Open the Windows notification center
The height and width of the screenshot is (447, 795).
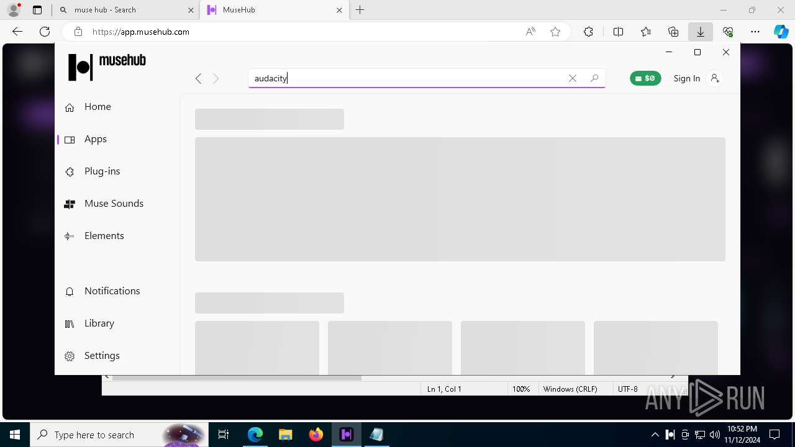pyautogui.click(x=775, y=435)
